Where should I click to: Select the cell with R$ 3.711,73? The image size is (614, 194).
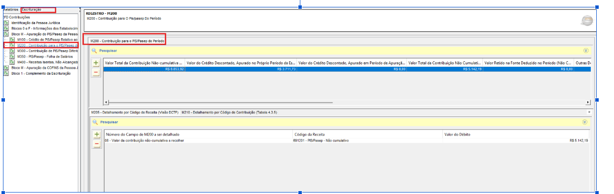click(241, 69)
